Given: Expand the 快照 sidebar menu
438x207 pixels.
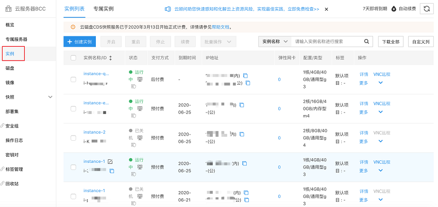Looking at the screenshot, I should tap(50, 97).
